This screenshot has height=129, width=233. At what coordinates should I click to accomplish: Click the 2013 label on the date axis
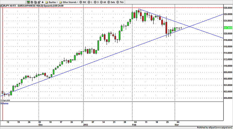85,124
